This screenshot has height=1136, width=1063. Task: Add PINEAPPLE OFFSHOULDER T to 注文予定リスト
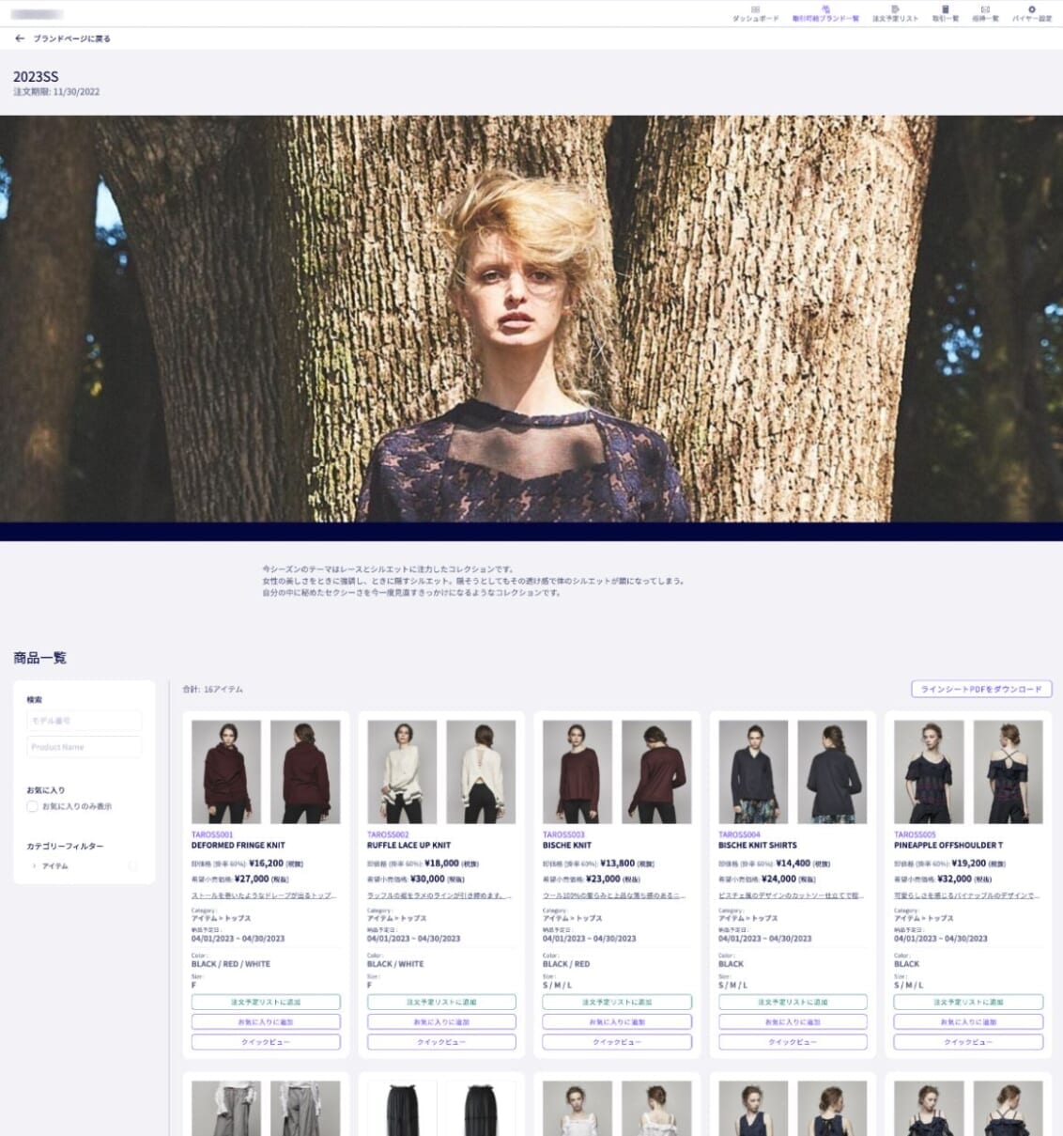pos(968,1003)
